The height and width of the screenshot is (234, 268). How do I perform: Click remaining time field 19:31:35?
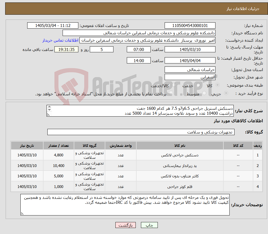tap(66, 50)
